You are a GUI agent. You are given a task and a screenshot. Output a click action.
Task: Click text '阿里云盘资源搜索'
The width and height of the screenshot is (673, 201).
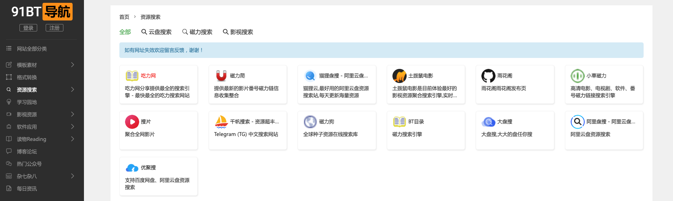pyautogui.click(x=590, y=134)
